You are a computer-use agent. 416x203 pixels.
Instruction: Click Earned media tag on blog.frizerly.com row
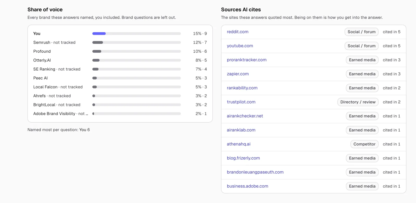coord(362,158)
